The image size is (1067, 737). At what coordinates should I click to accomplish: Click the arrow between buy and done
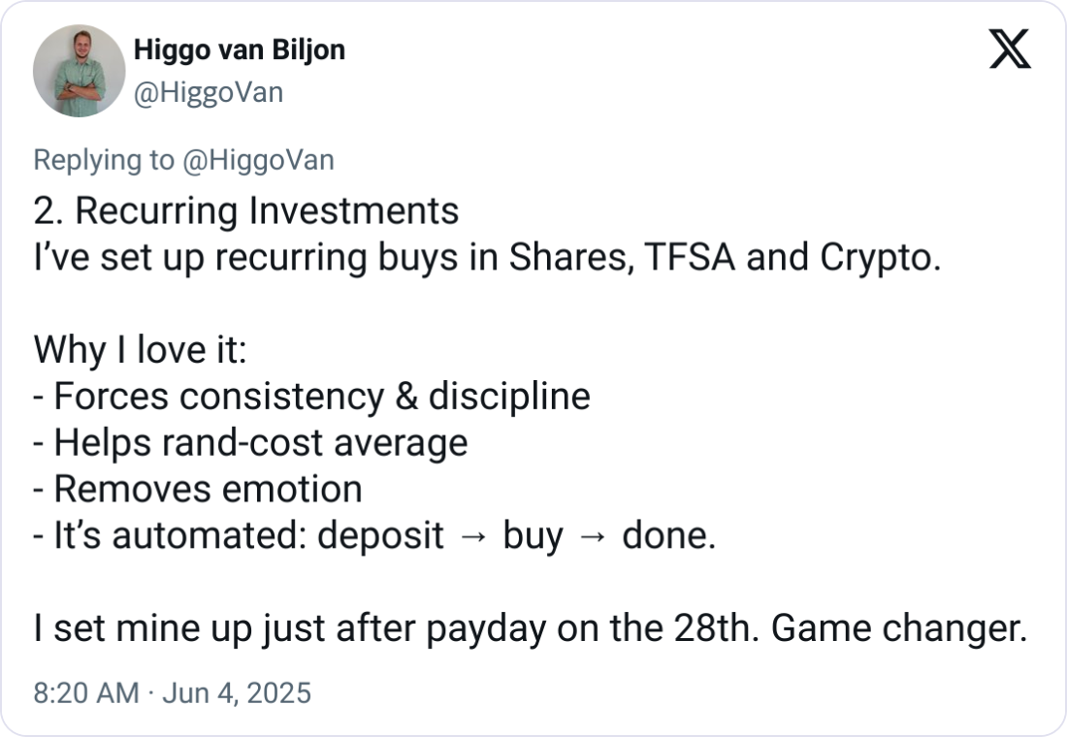(593, 536)
